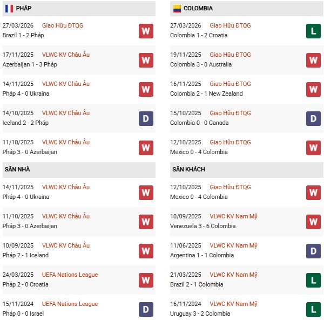Click the W badge for Venezuela 3 - 6 Colombia
Image resolution: width=324 pixels, height=320 pixels.
[x=314, y=222]
